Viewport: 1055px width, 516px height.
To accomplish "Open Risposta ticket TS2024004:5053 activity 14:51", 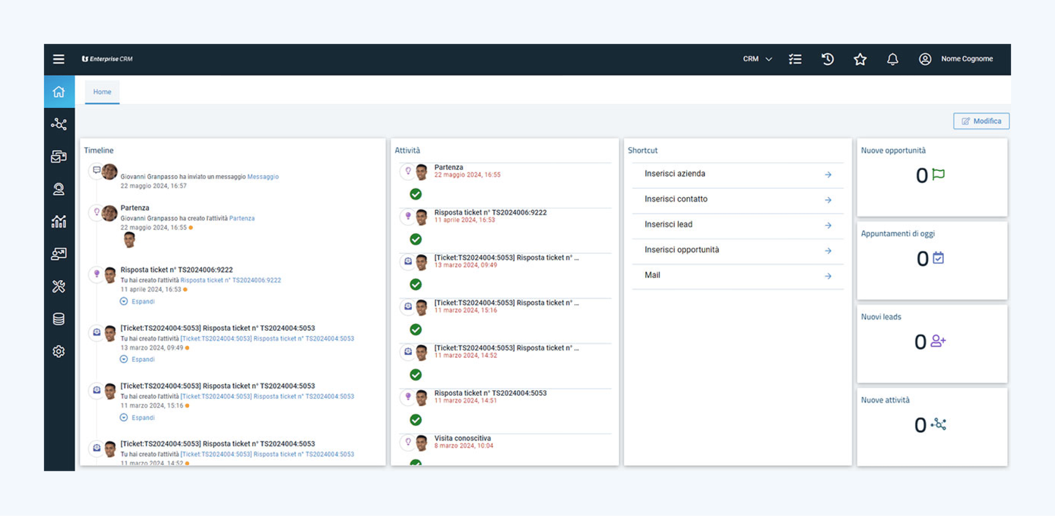I will 490,393.
